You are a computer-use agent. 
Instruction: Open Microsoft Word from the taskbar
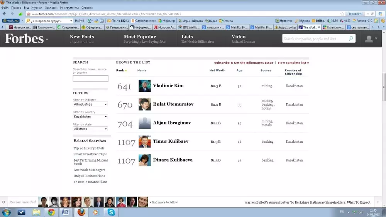pyautogui.click(x=66, y=212)
